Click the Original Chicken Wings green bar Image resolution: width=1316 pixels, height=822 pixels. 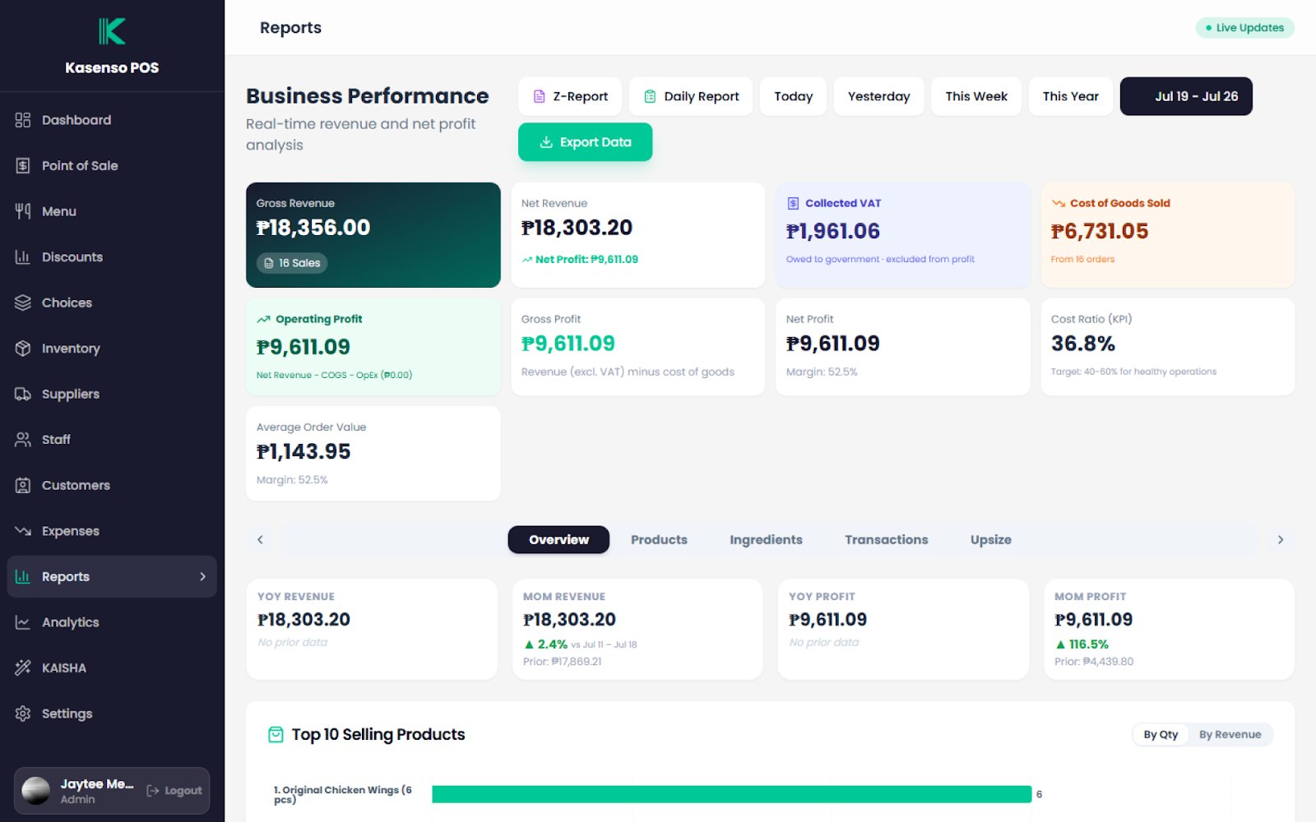[x=731, y=794]
